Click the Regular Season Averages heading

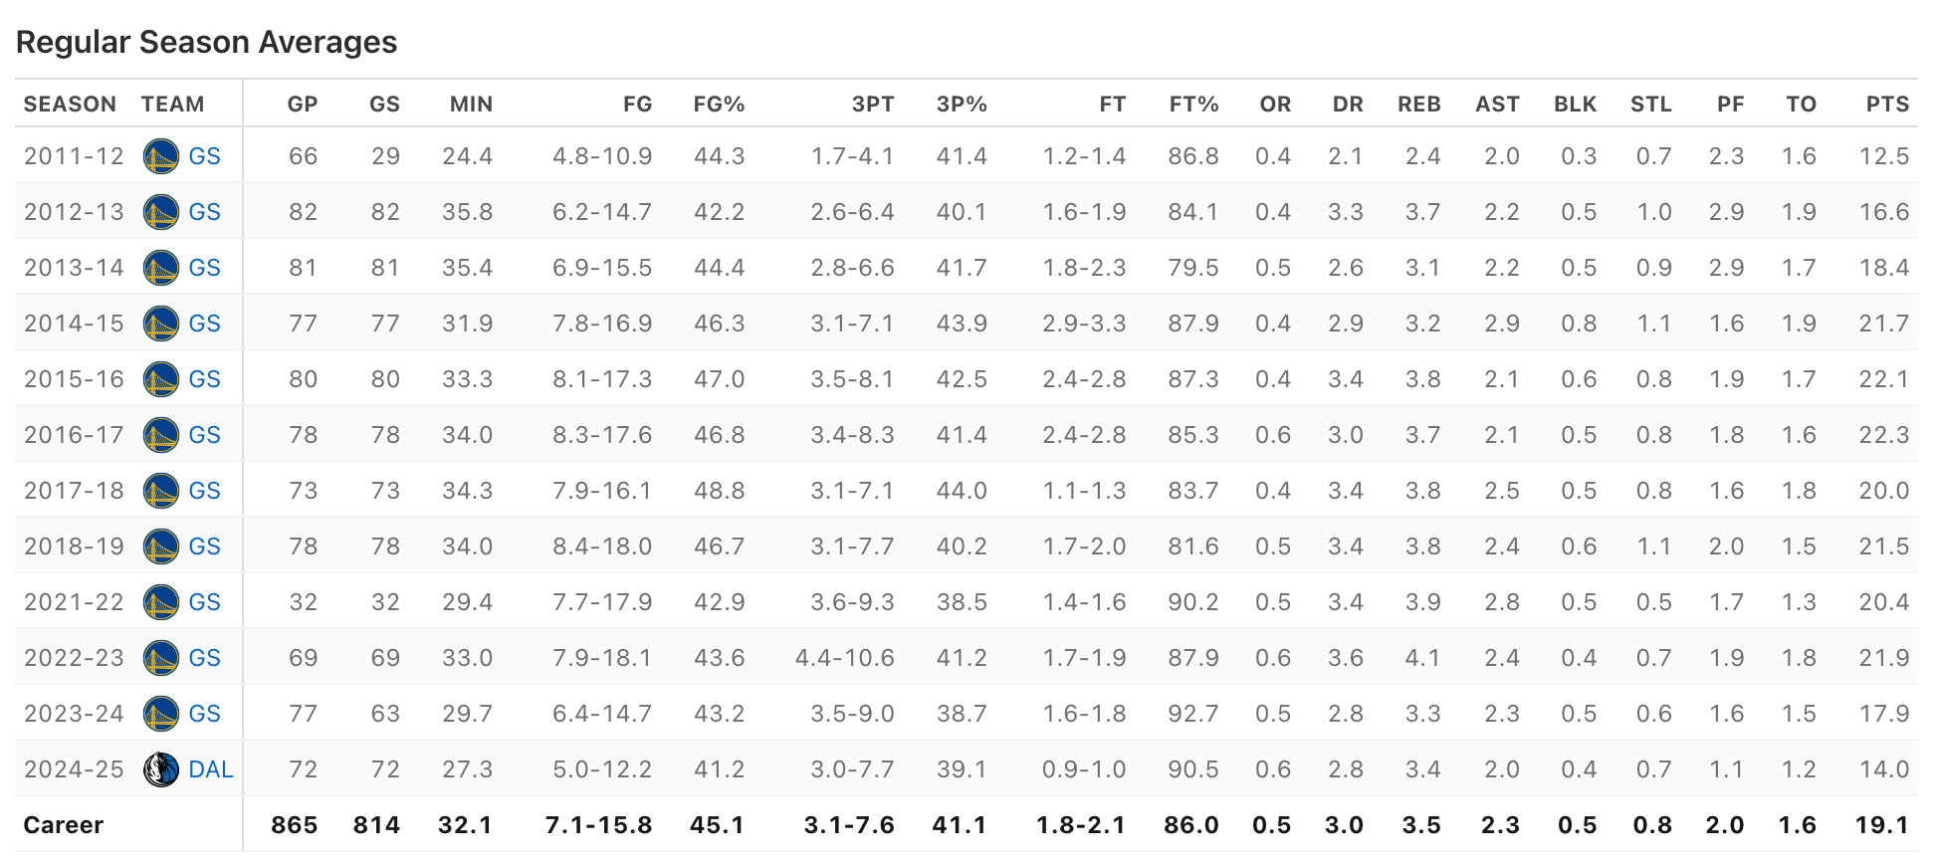tap(207, 42)
